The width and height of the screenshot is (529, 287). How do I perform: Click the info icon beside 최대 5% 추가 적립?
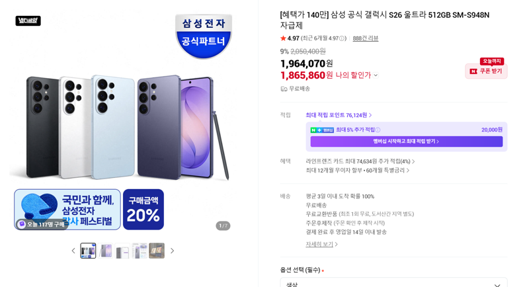[x=378, y=130]
